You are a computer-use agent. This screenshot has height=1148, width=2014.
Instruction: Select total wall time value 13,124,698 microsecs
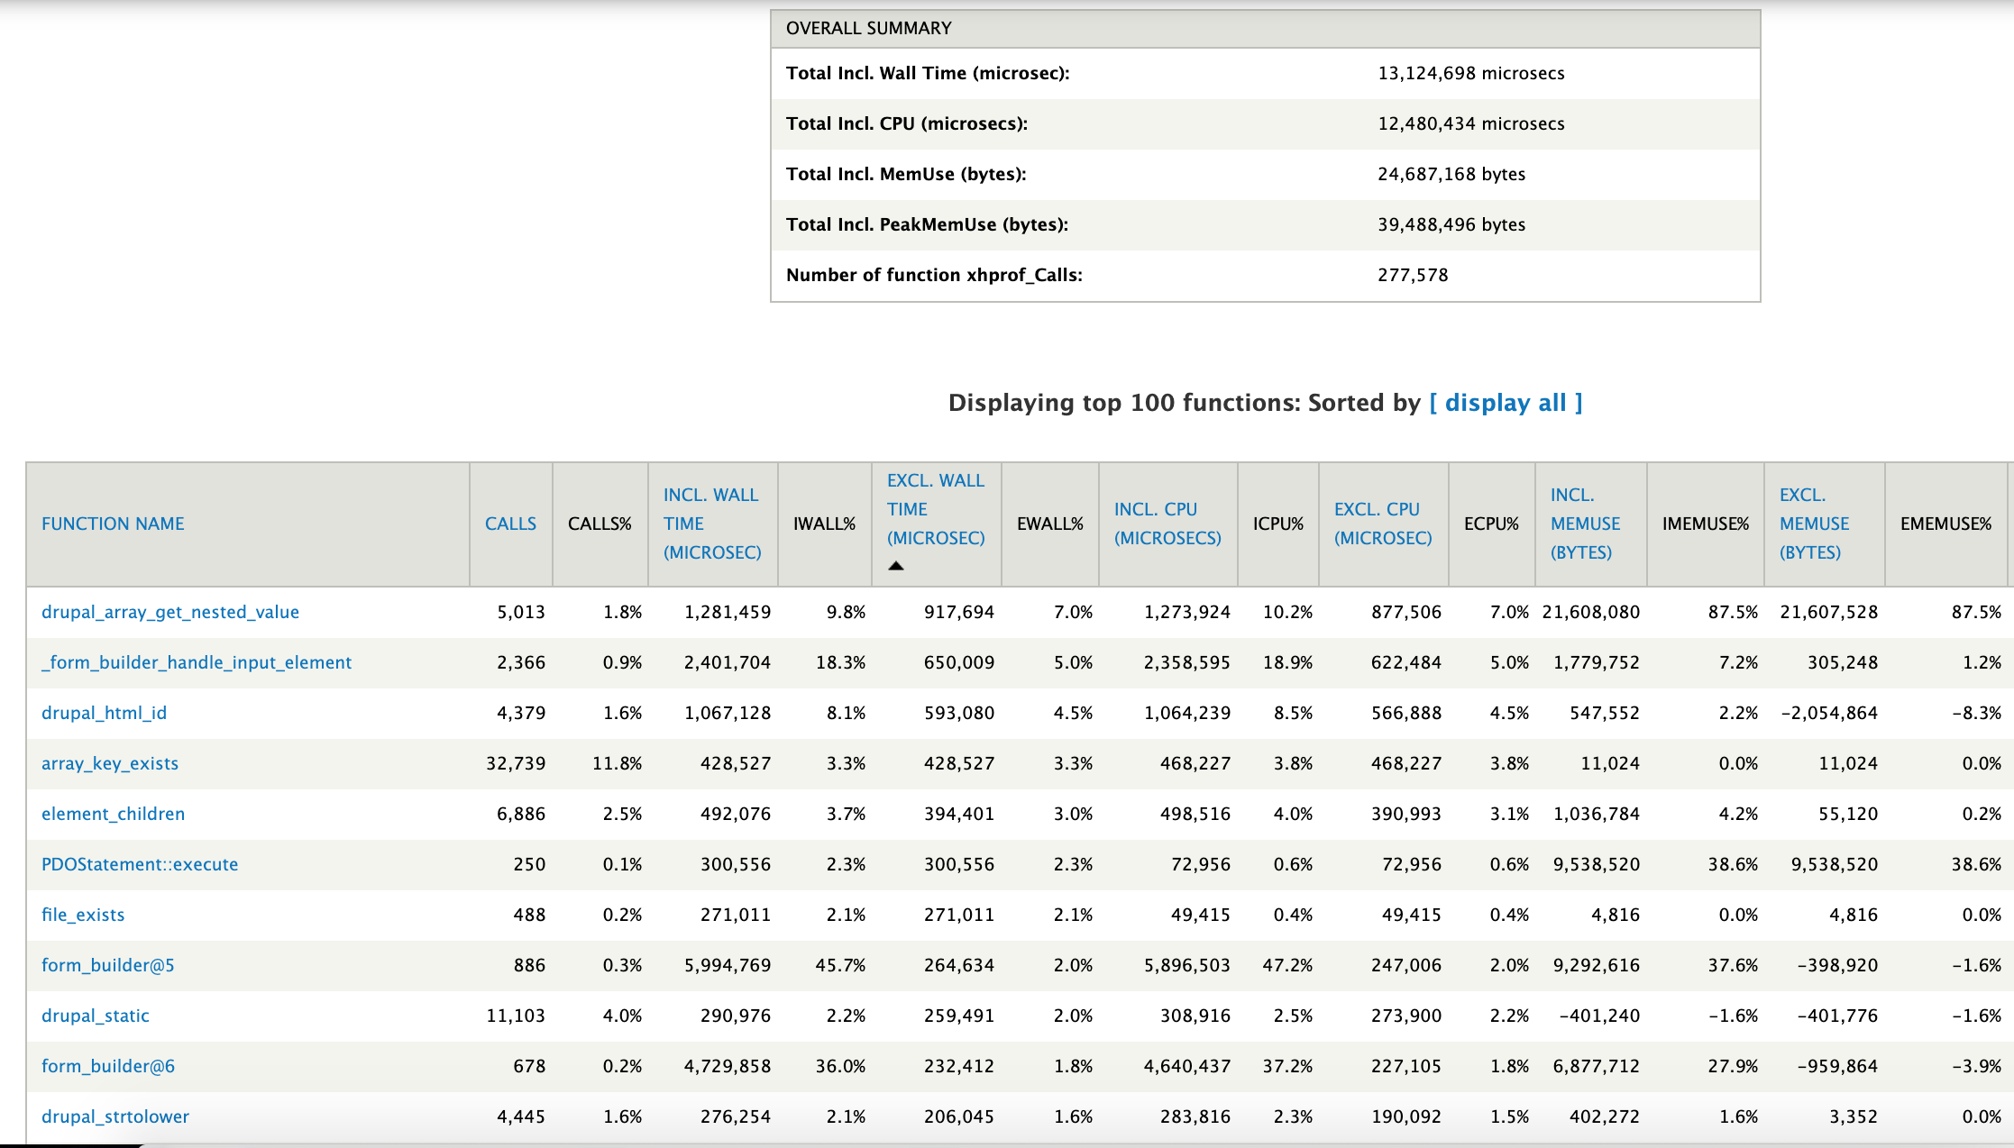tap(1471, 73)
